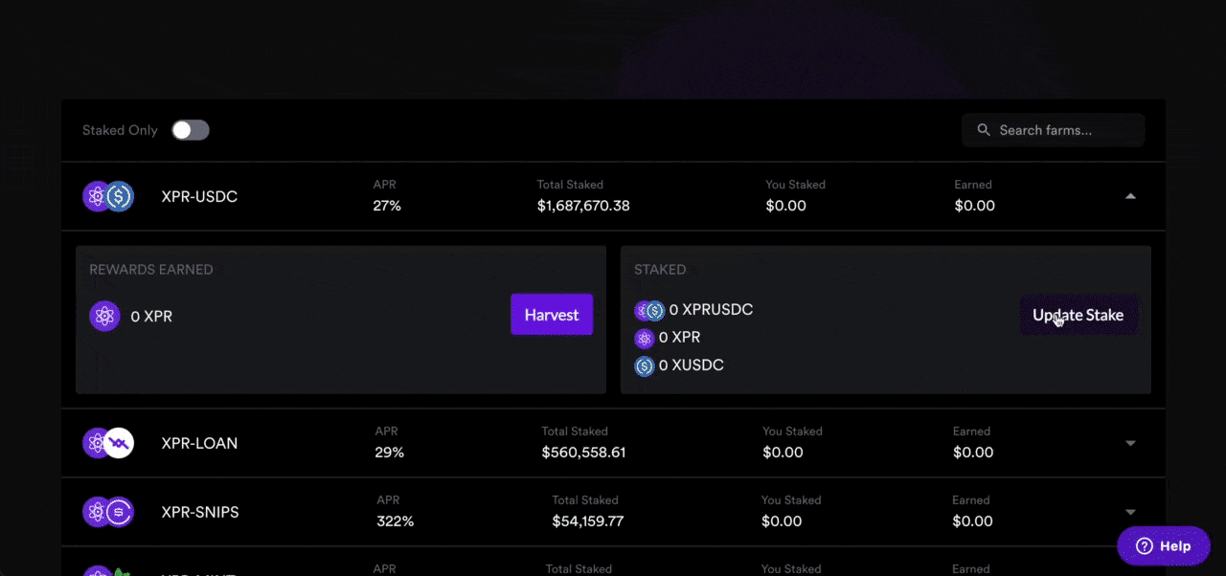1226x576 pixels.
Task: Click the Harvest button
Action: (552, 314)
